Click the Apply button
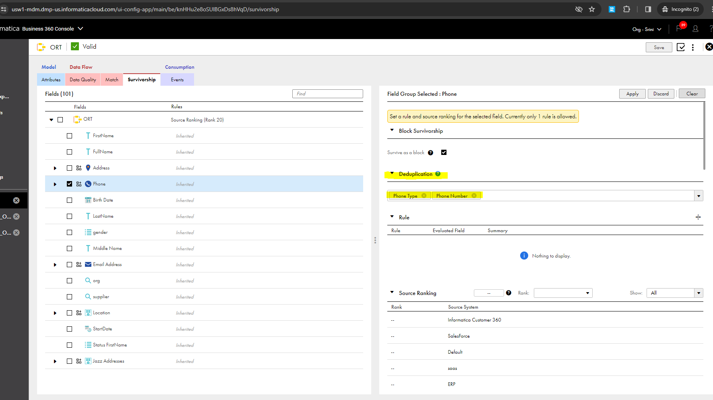The width and height of the screenshot is (713, 400). [x=632, y=94]
